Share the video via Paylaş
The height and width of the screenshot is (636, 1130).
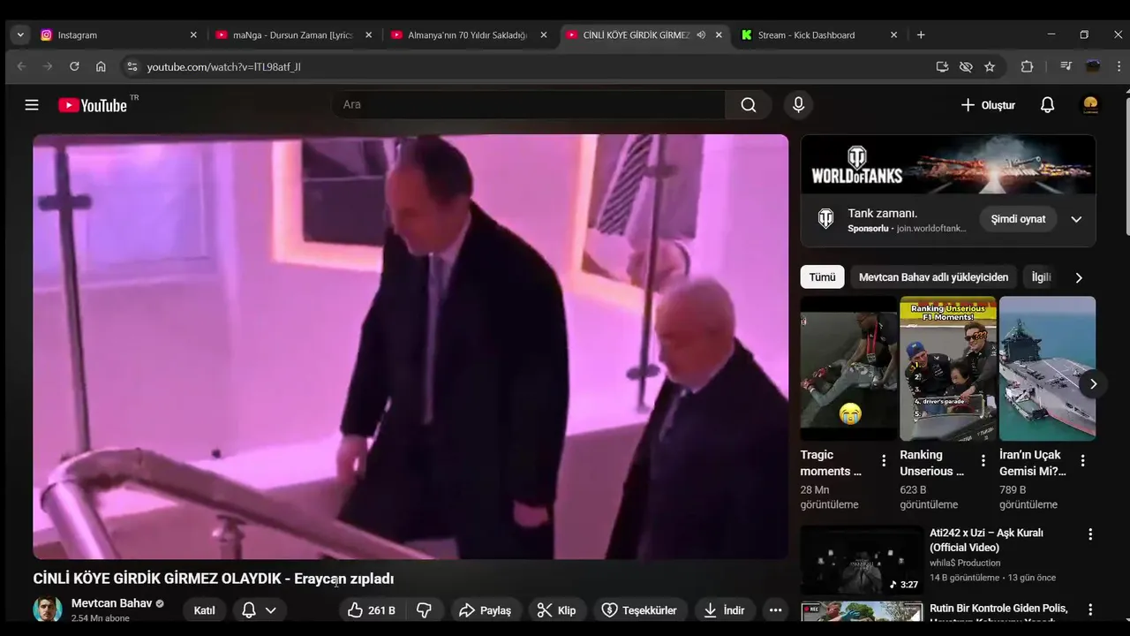[486, 610]
